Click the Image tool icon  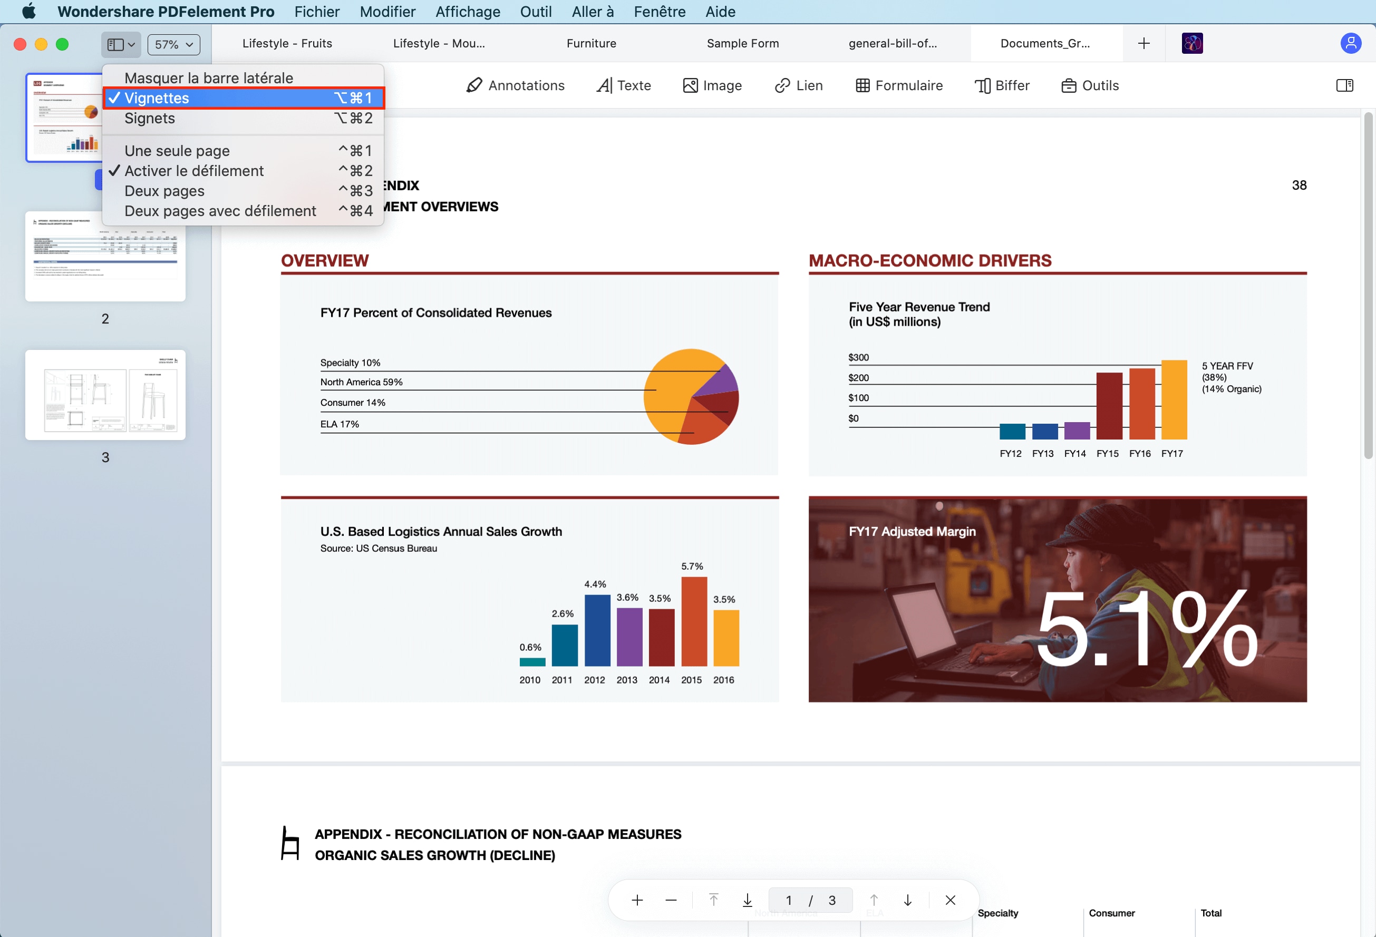click(690, 85)
